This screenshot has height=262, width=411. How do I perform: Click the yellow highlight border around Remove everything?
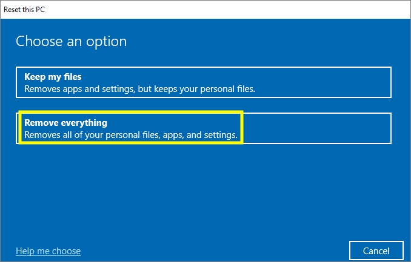pyautogui.click(x=242, y=127)
